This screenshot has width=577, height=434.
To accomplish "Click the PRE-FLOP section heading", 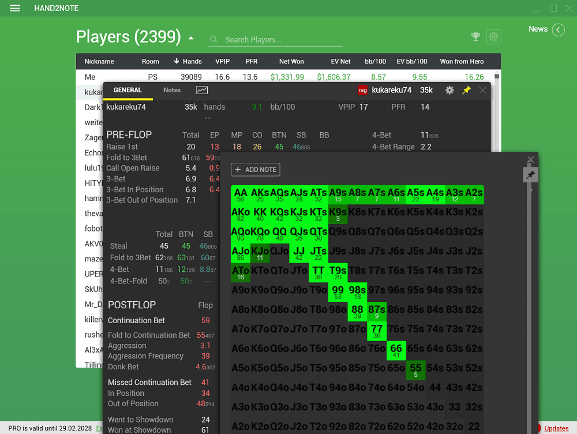I will pos(129,134).
